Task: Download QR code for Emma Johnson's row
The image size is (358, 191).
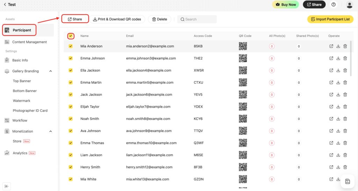Action: (338, 58)
